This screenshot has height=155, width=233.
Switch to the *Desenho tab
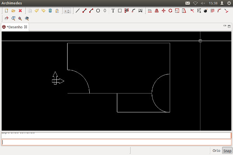pos(15,27)
